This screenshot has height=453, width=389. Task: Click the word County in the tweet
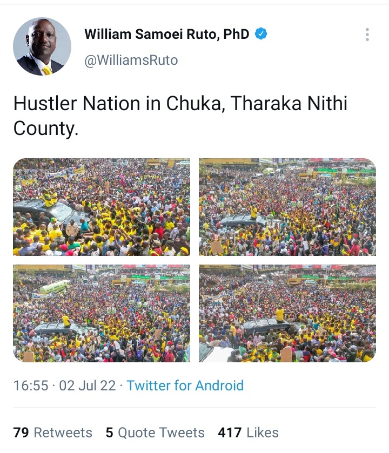[x=46, y=129]
